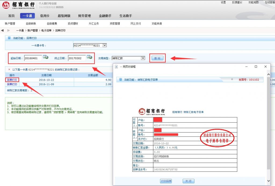Click the 打印回单 button in dialog
Viewport: 275px width, 186px height.
(x=166, y=181)
